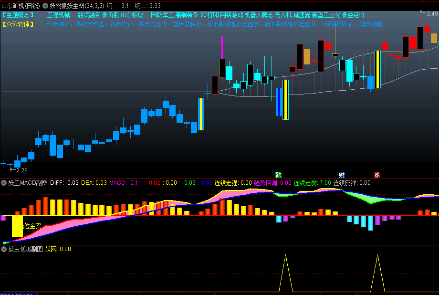Click the red 涨 event marker
439x295 pixels.
(x=377, y=175)
